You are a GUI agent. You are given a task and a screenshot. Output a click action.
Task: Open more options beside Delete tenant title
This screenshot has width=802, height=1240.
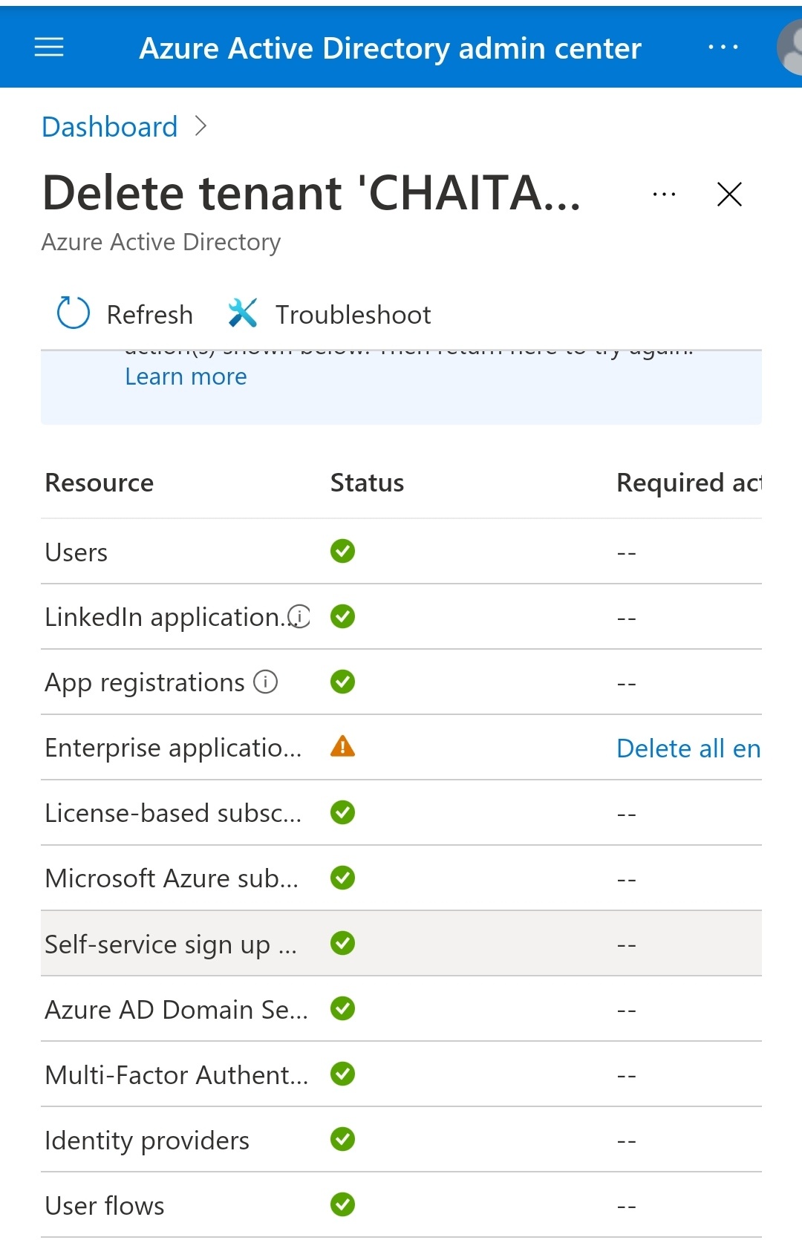(x=664, y=195)
